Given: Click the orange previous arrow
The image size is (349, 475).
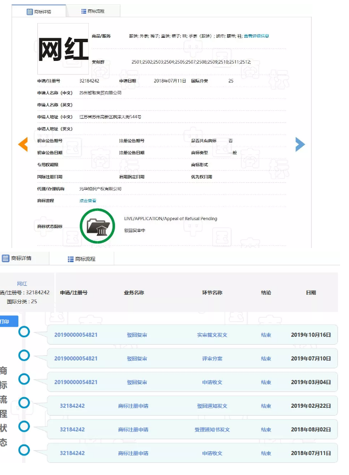Looking at the screenshot, I should coord(23,144).
